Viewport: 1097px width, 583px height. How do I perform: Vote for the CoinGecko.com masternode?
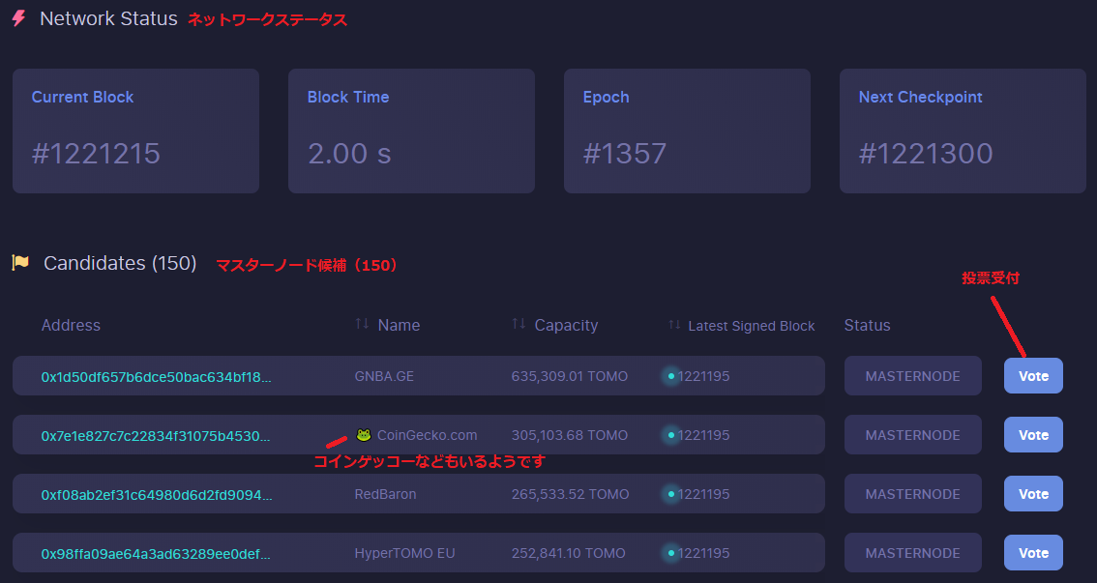click(x=1033, y=435)
